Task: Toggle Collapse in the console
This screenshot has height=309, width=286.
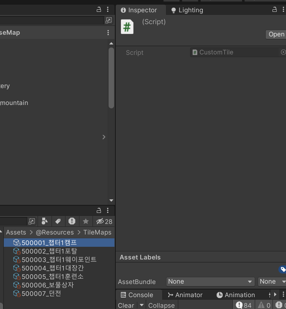Action: 161,305
